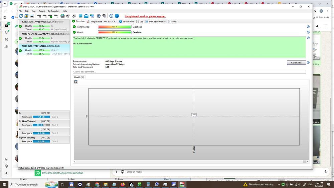
Task: Click the help icon beside Performance bar
Action: tap(308, 27)
